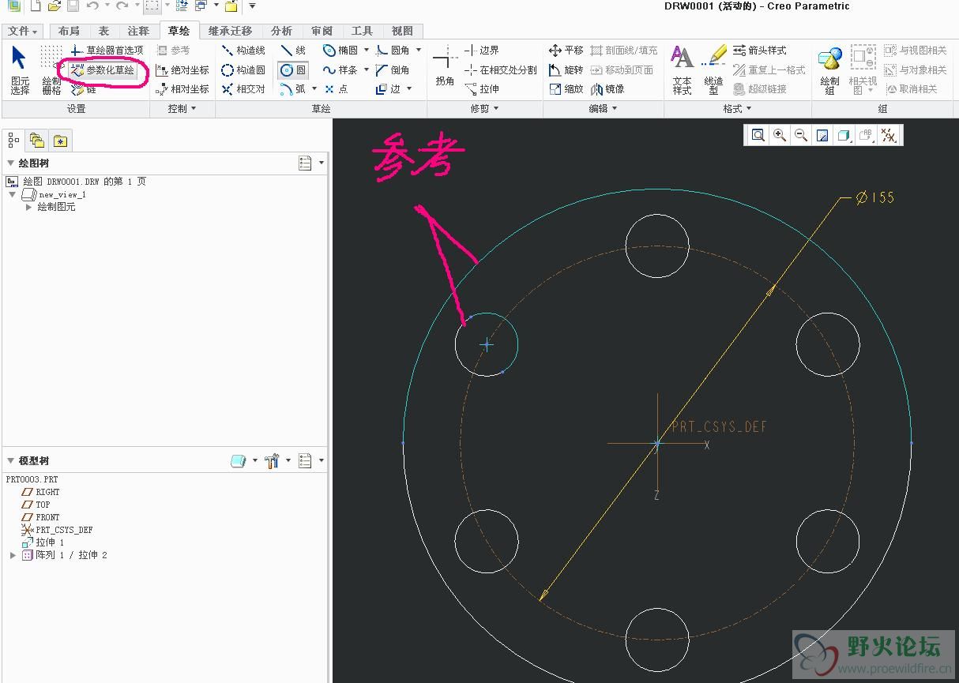Switch to the 表 table tab
Viewport: 959px width, 683px height.
click(103, 31)
